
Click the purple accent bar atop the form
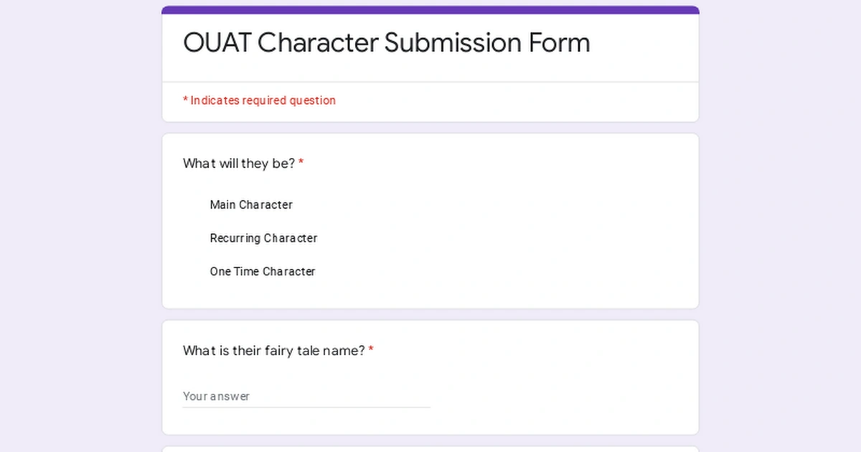click(430, 10)
